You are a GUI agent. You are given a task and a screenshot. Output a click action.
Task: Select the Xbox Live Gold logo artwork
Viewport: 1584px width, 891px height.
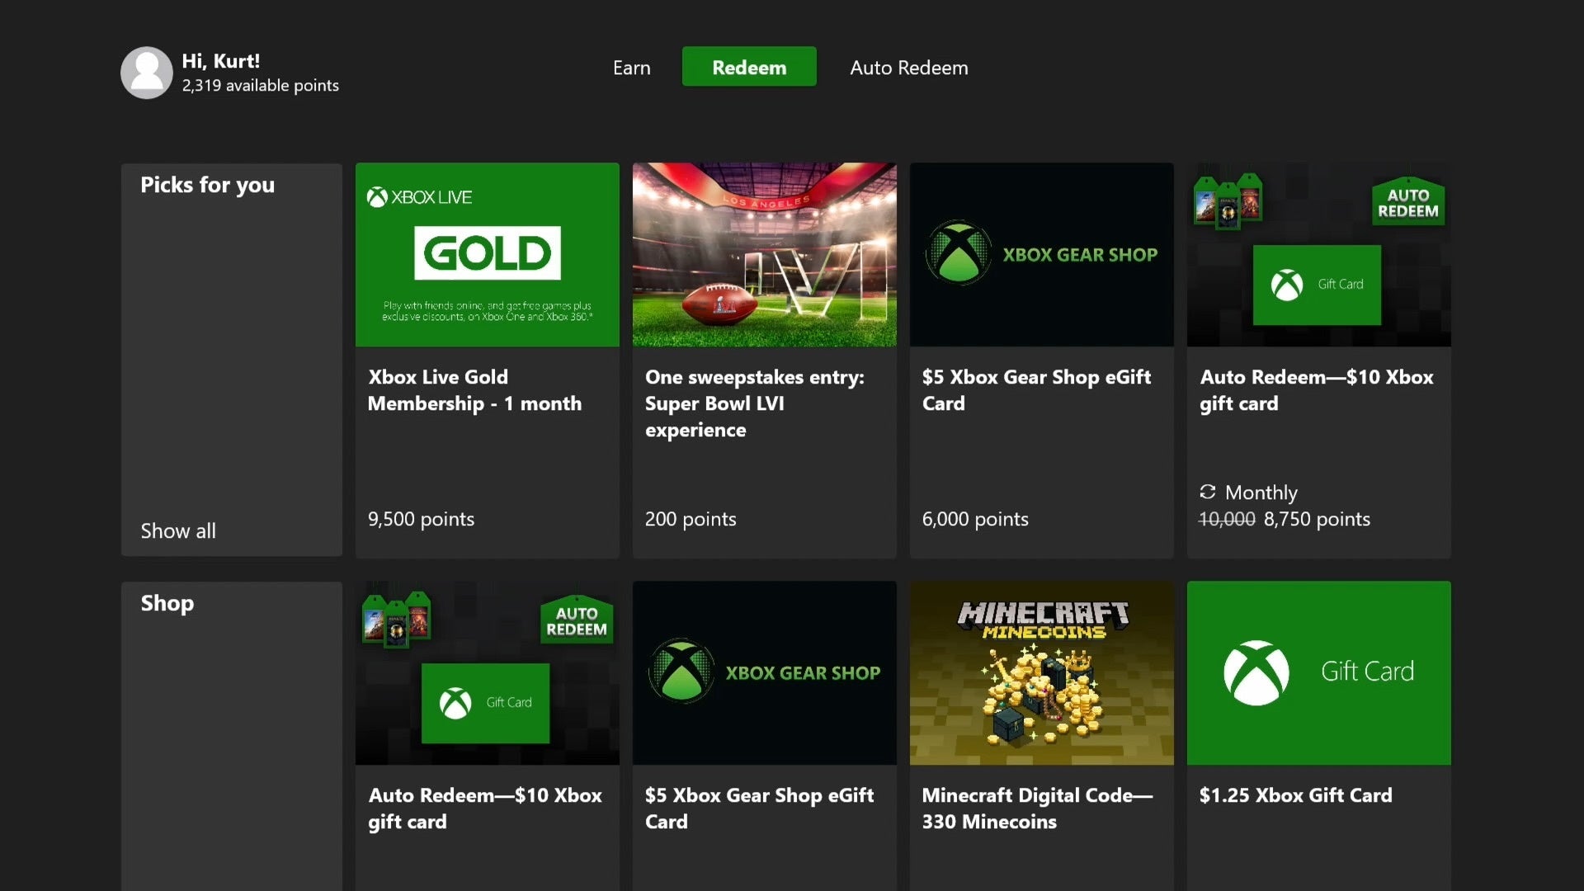(x=487, y=254)
